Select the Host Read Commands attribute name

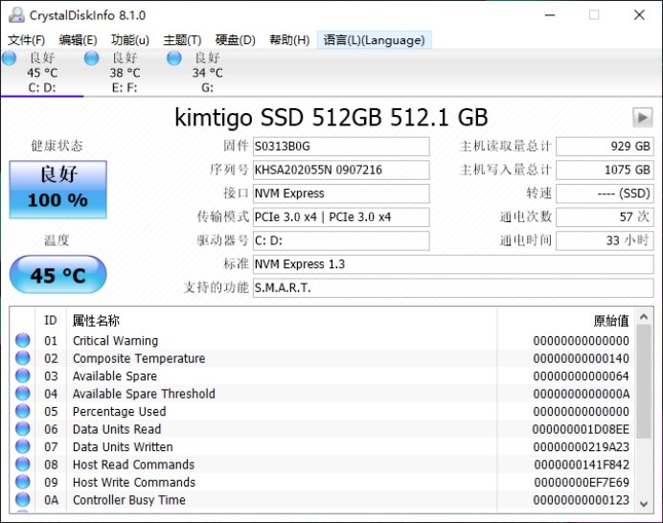click(133, 465)
